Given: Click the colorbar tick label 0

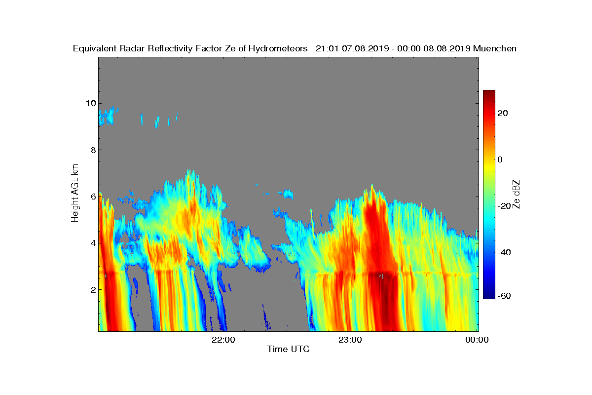Looking at the screenshot, I should tap(500, 159).
